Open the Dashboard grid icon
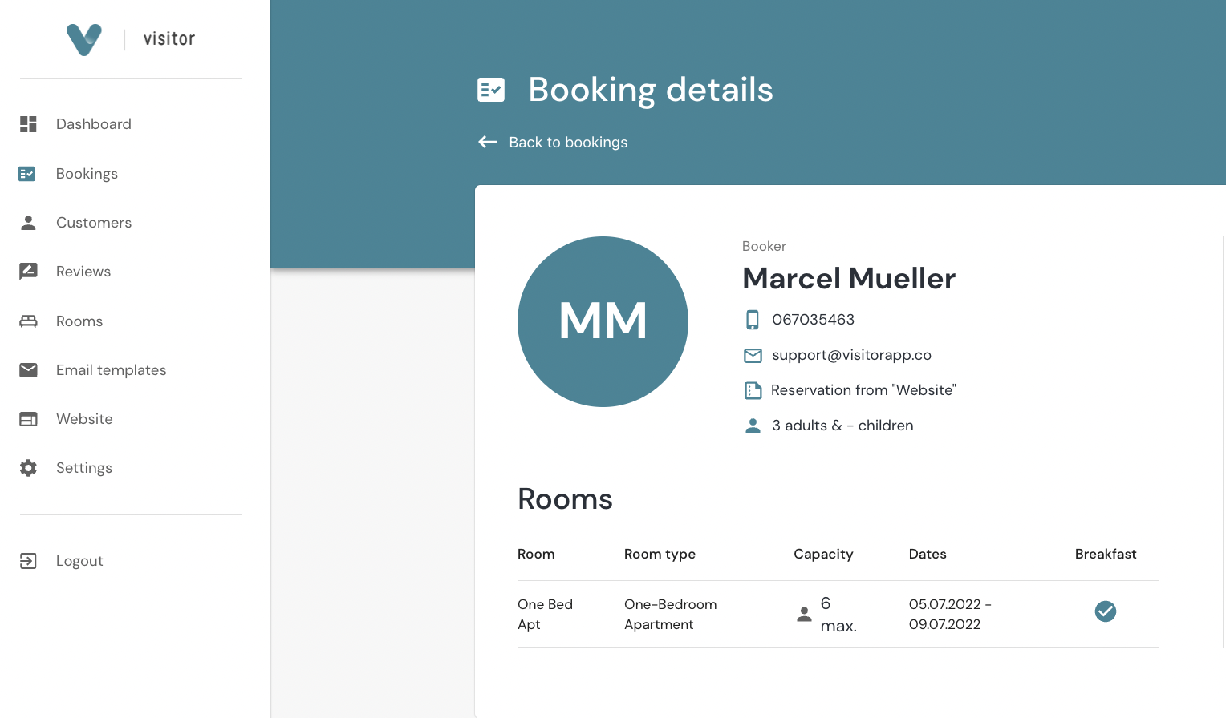This screenshot has width=1226, height=718. point(29,124)
